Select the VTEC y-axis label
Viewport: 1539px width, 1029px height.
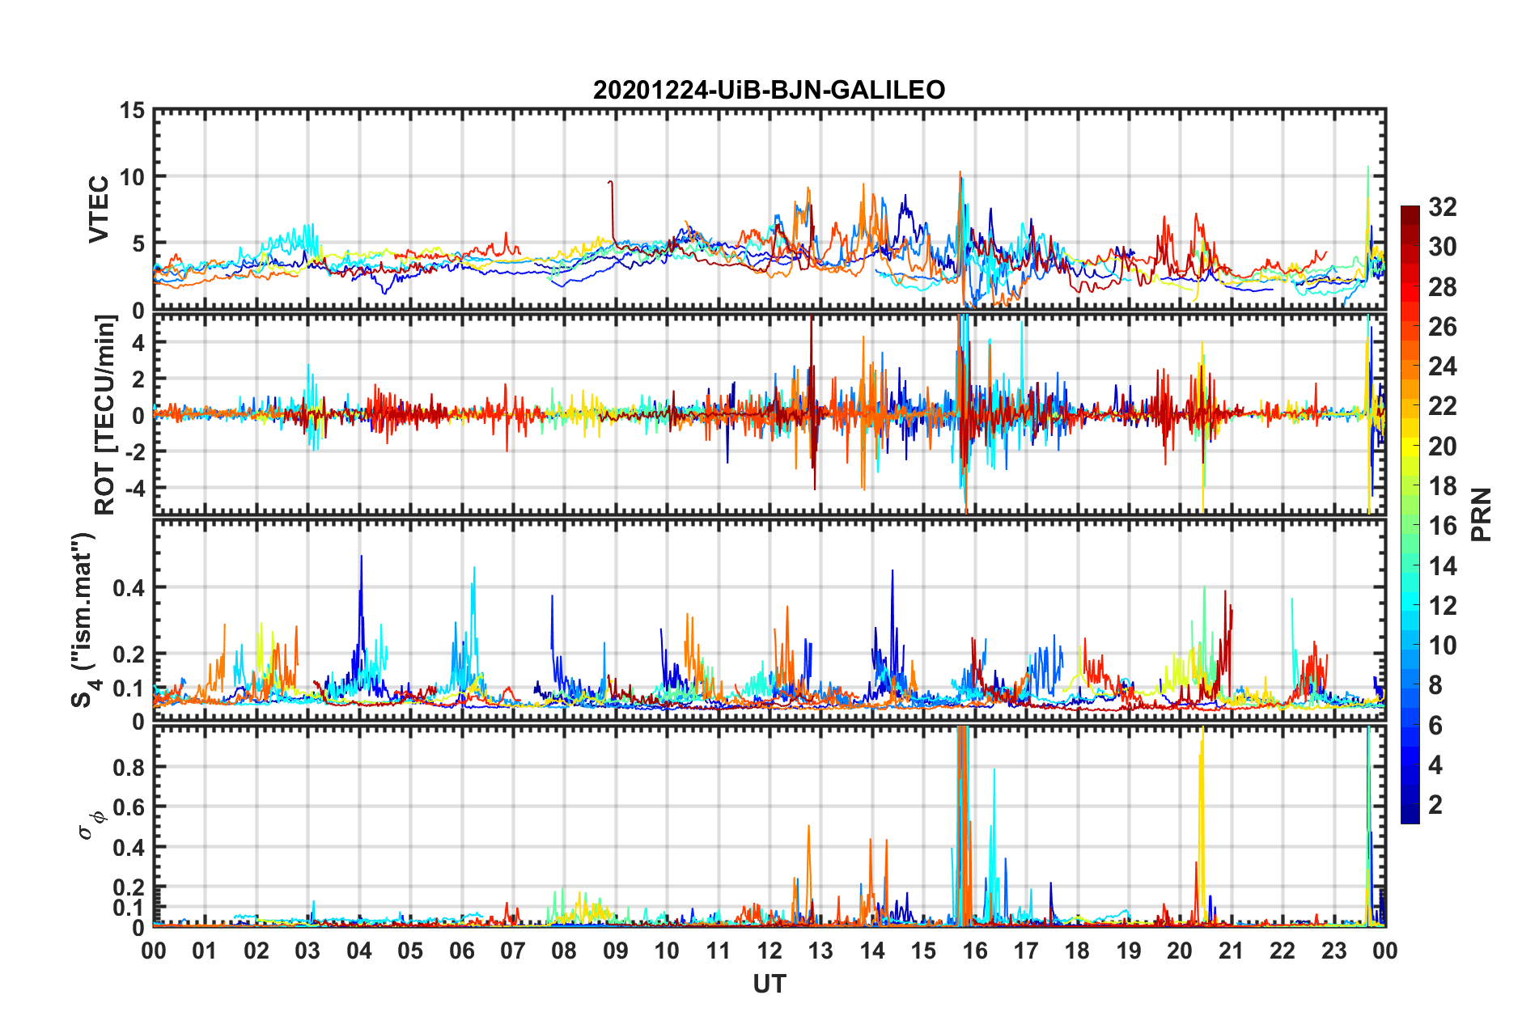click(99, 209)
